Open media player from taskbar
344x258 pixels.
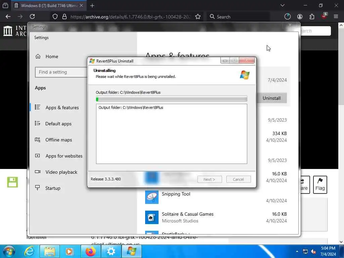70,251
